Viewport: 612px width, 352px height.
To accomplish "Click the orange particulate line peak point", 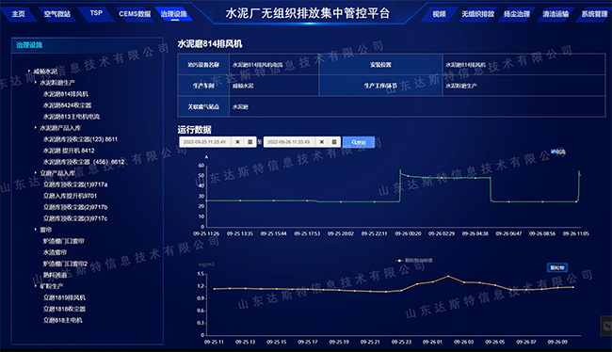I will click(x=448, y=277).
